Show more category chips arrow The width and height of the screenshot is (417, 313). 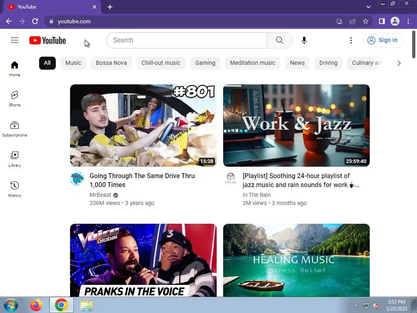(x=399, y=63)
